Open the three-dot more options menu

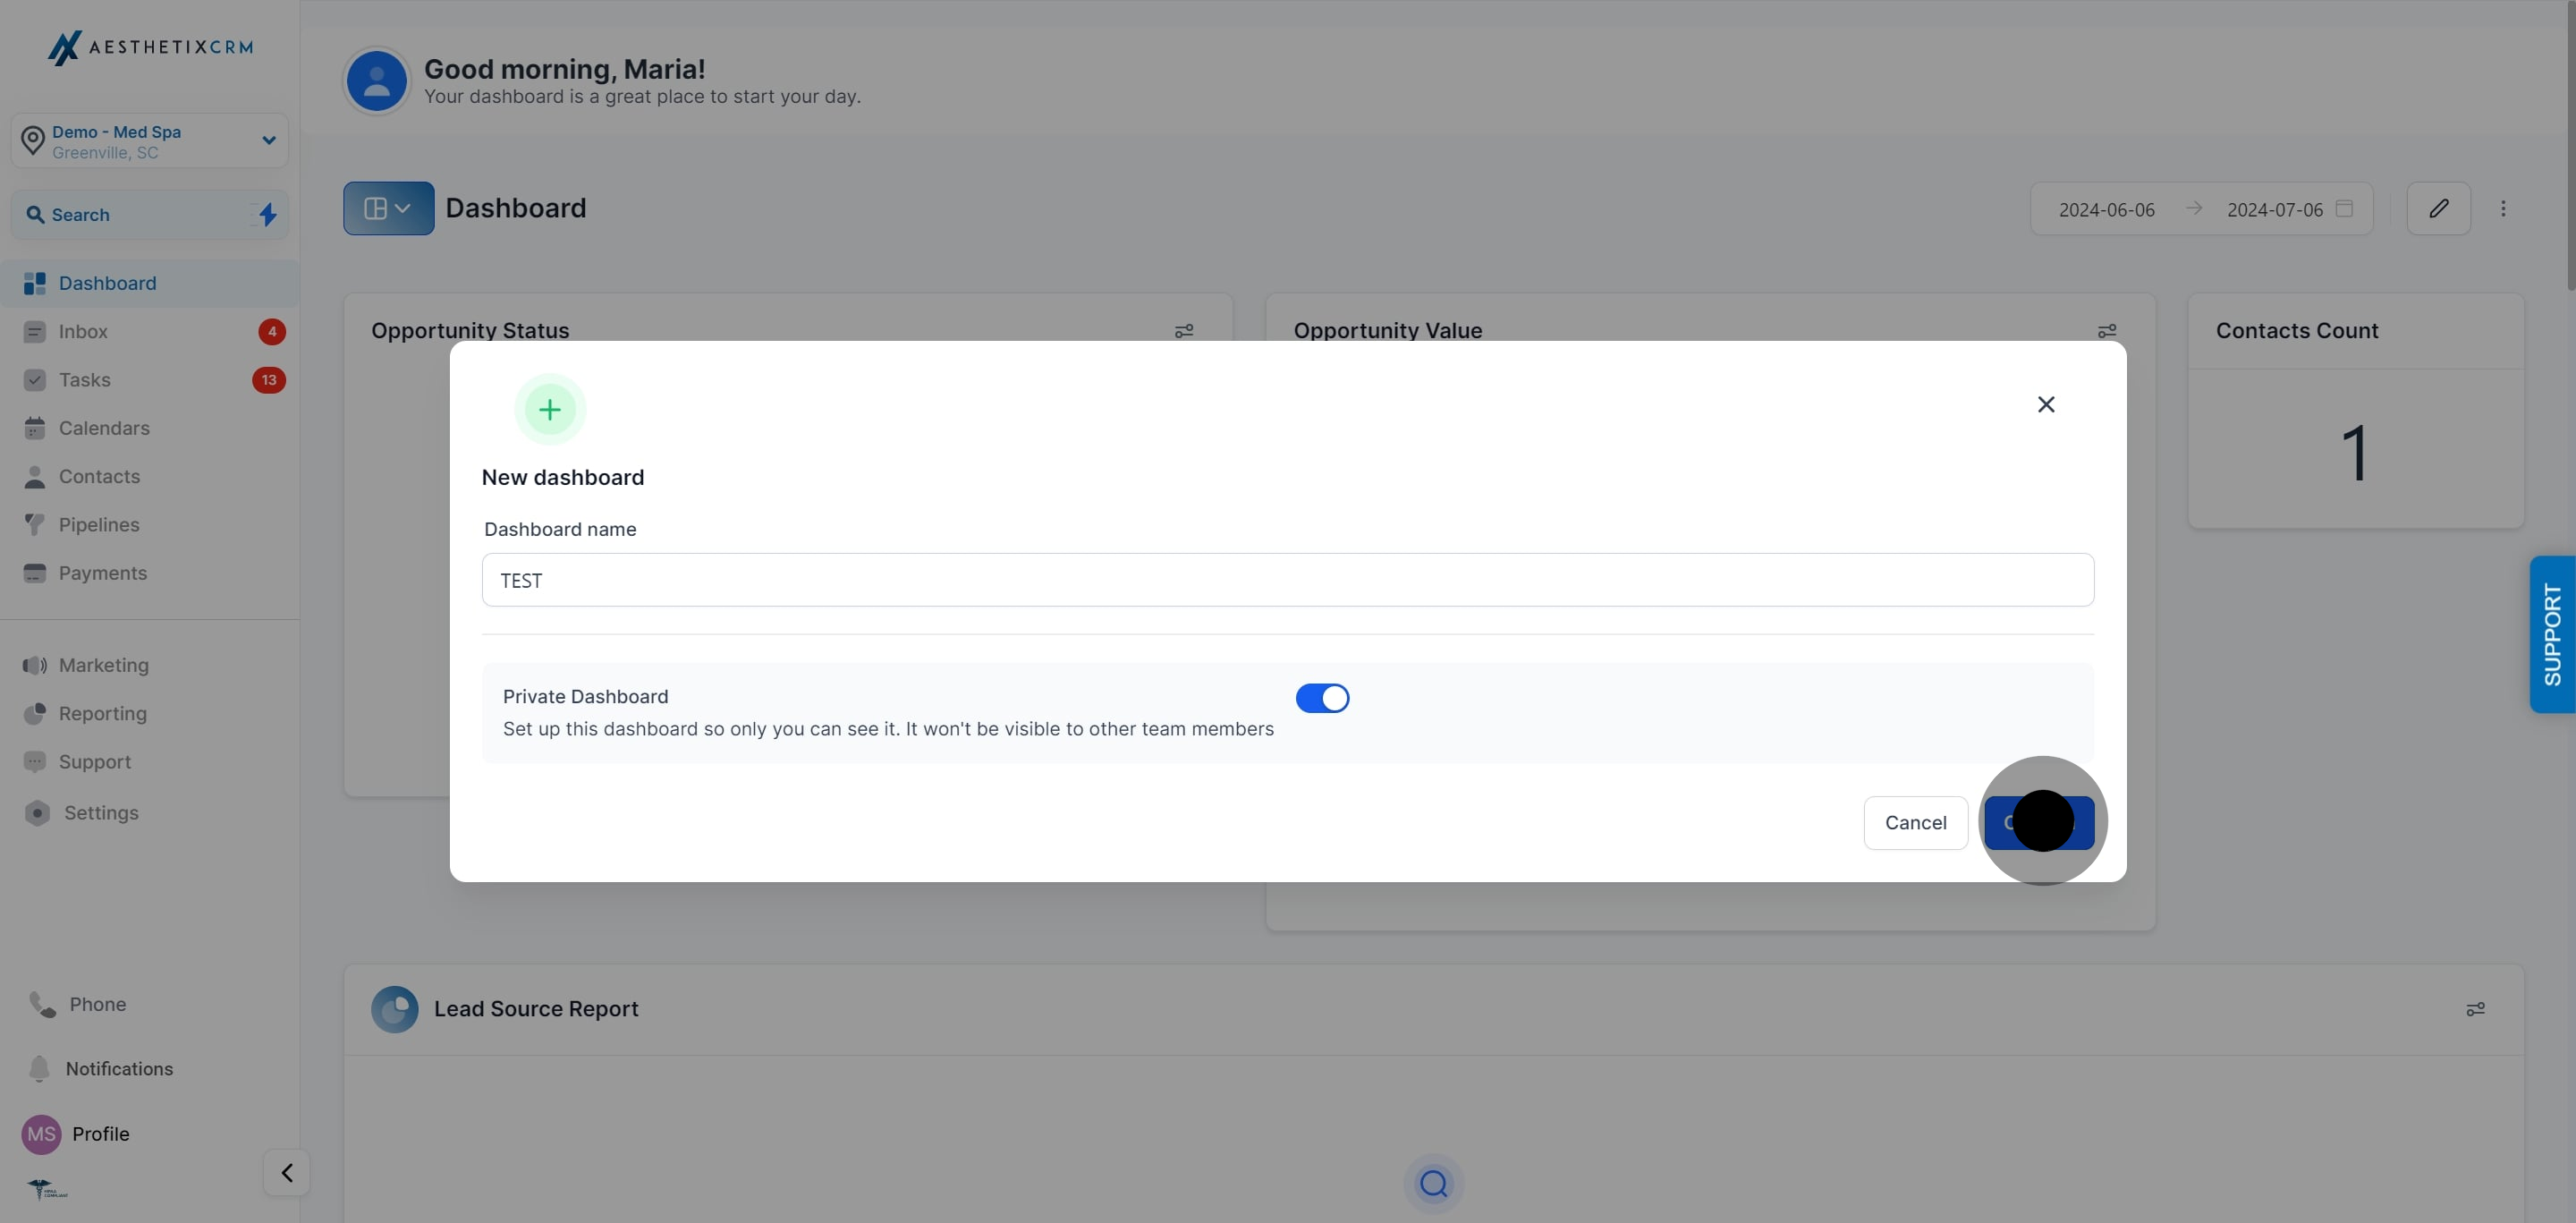(x=2503, y=208)
